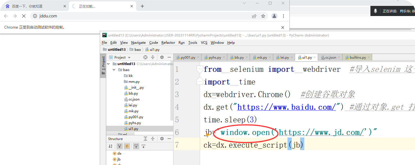Open the Navigate menu
This screenshot has height=165, width=415.
138,43
